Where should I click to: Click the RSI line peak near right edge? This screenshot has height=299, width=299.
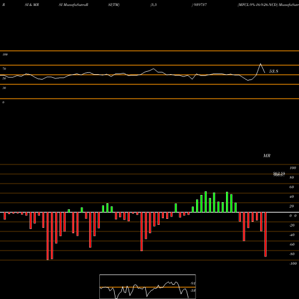(260, 64)
